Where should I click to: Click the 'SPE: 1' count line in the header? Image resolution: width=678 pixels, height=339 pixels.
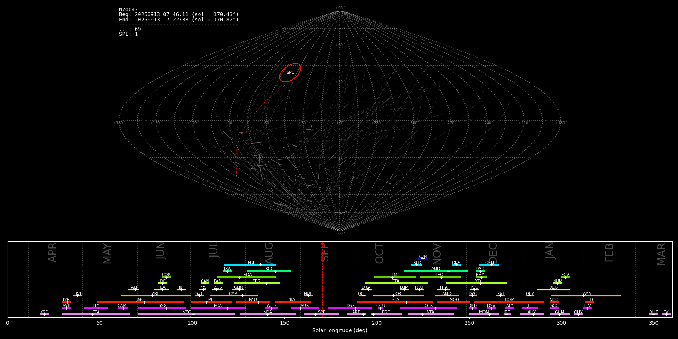pos(128,34)
